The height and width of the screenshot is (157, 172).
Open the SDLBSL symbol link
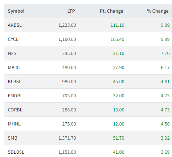(16, 152)
